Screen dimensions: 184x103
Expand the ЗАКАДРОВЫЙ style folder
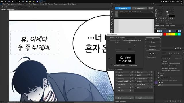tap(116, 81)
